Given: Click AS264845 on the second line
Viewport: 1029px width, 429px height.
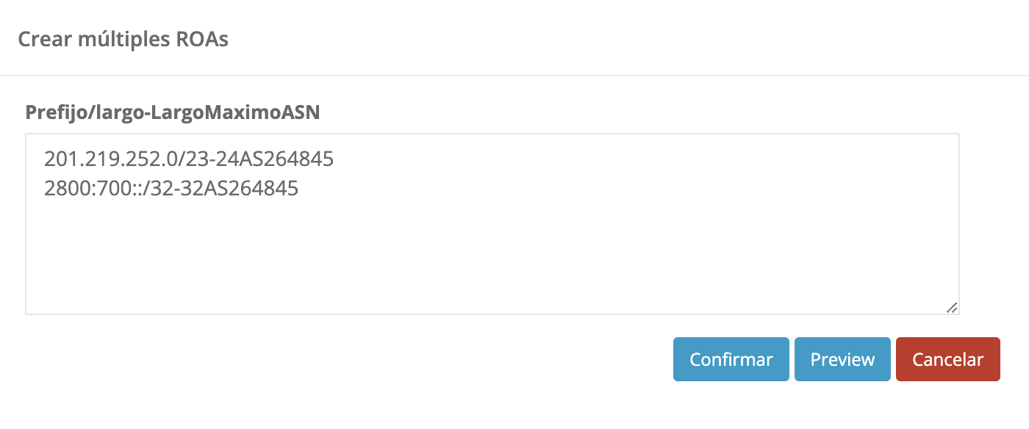Looking at the screenshot, I should pyautogui.click(x=254, y=189).
